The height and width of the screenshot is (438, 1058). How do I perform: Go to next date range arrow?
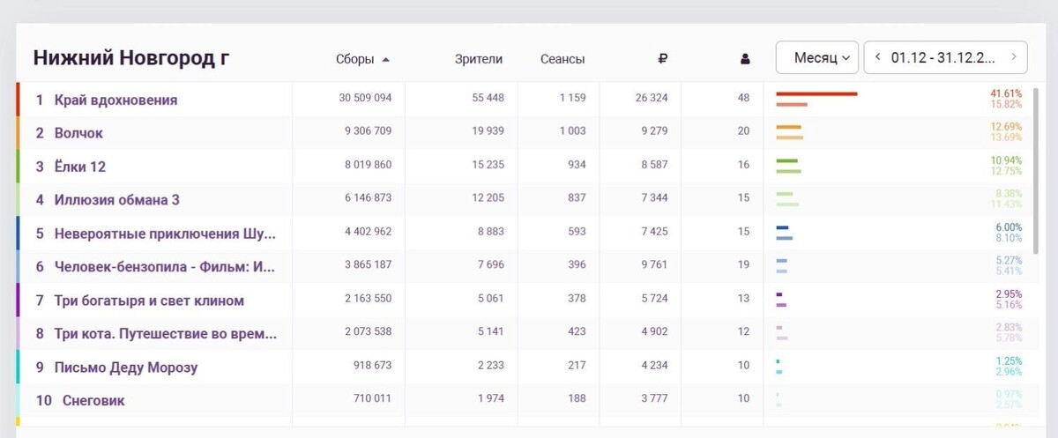pyautogui.click(x=1014, y=57)
